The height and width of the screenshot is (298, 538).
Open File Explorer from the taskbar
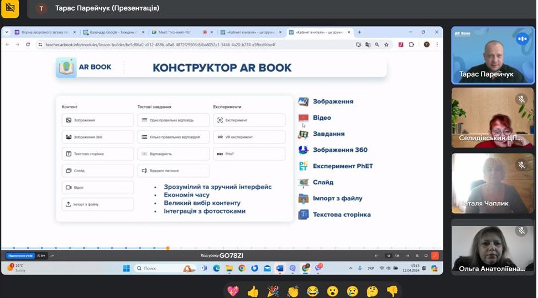pyautogui.click(x=229, y=268)
